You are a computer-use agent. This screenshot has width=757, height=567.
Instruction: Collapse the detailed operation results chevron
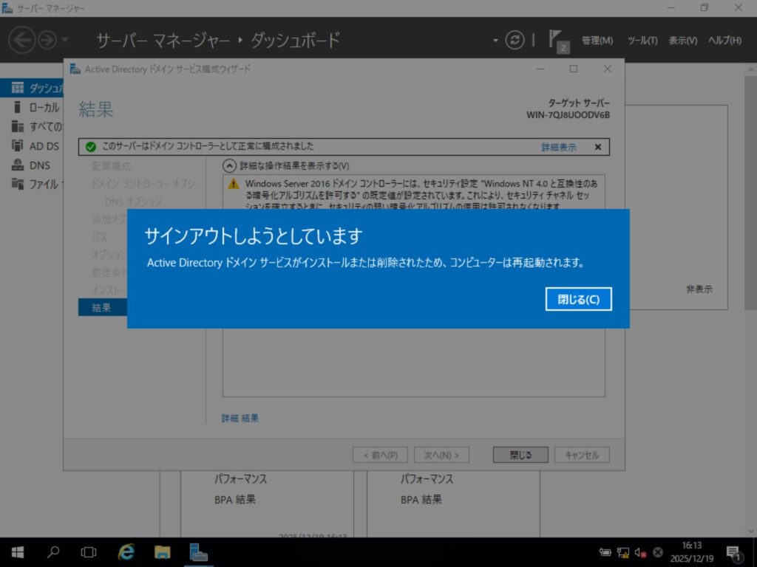(x=230, y=165)
